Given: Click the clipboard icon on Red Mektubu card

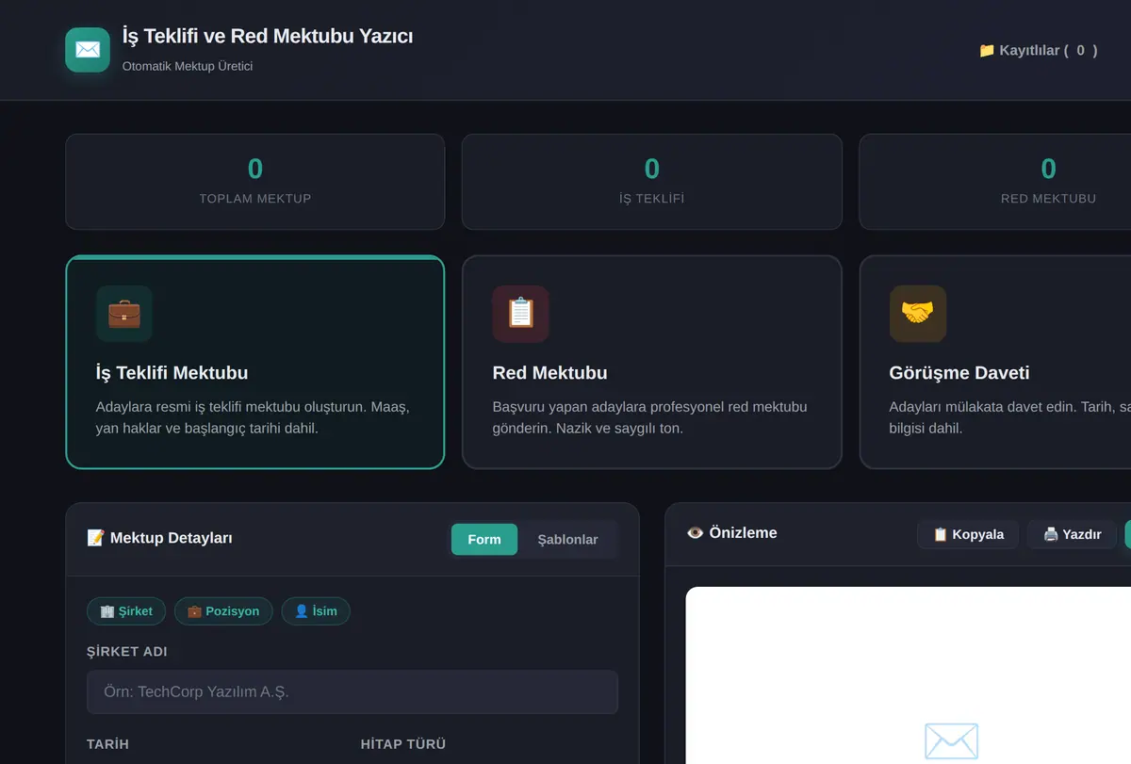Looking at the screenshot, I should point(521,314).
